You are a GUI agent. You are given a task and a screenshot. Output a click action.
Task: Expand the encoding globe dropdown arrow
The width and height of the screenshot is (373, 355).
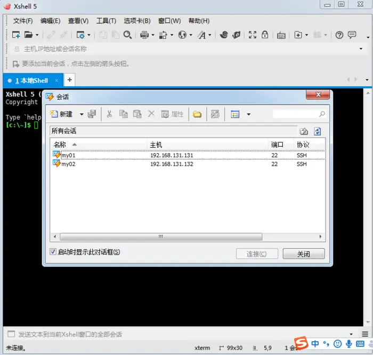pos(191,36)
